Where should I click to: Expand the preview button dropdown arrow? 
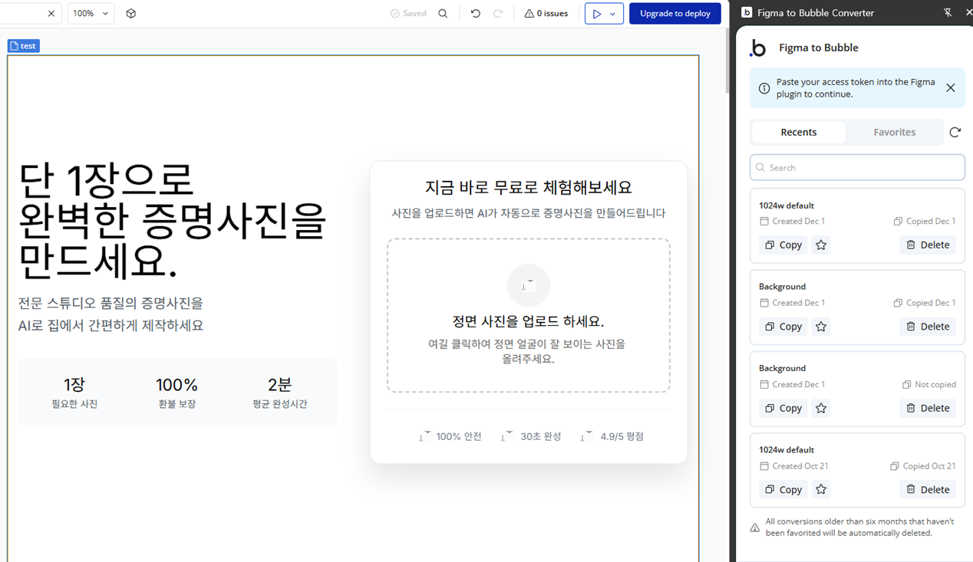(612, 14)
